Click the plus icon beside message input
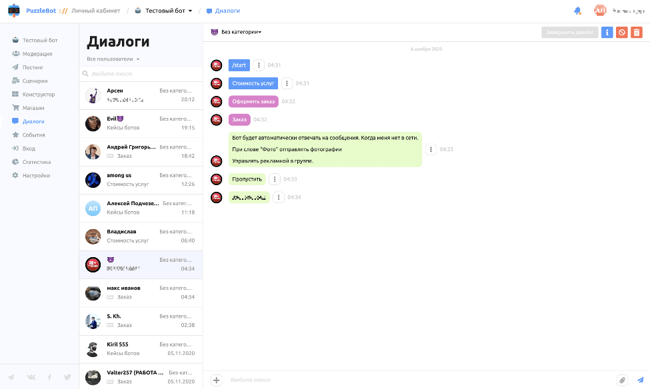 [x=217, y=380]
